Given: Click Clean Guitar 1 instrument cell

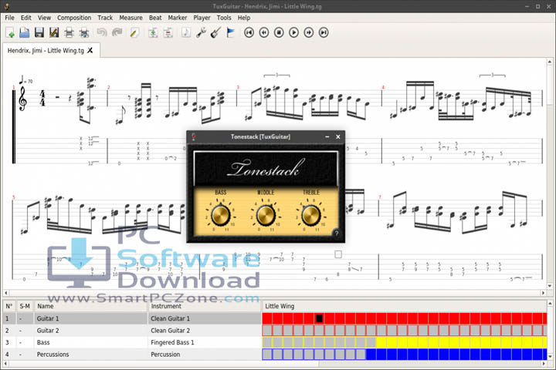Looking at the screenshot, I should tap(204, 318).
